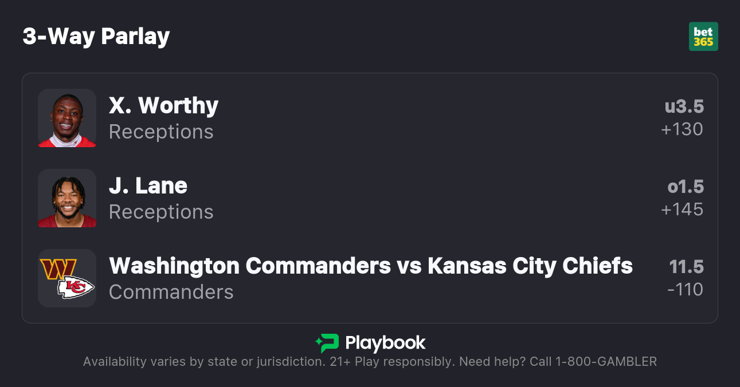740x387 pixels.
Task: Click the u3.5 receptions line
Action: 684,106
